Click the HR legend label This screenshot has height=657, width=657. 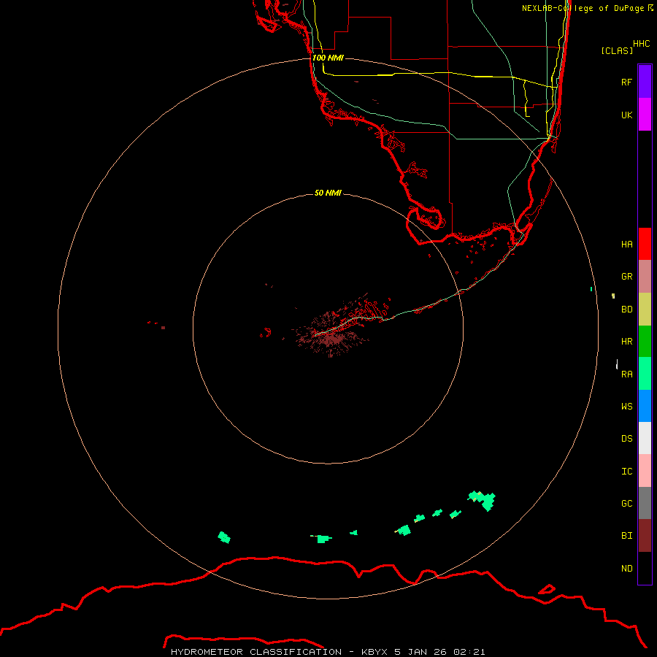pyautogui.click(x=626, y=342)
